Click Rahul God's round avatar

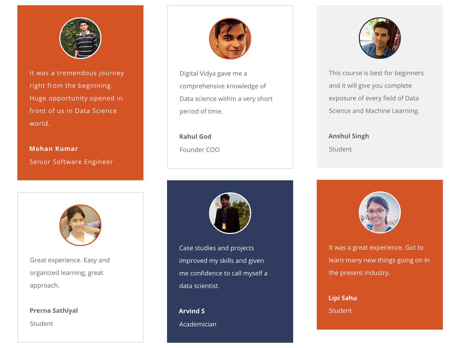[230, 39]
